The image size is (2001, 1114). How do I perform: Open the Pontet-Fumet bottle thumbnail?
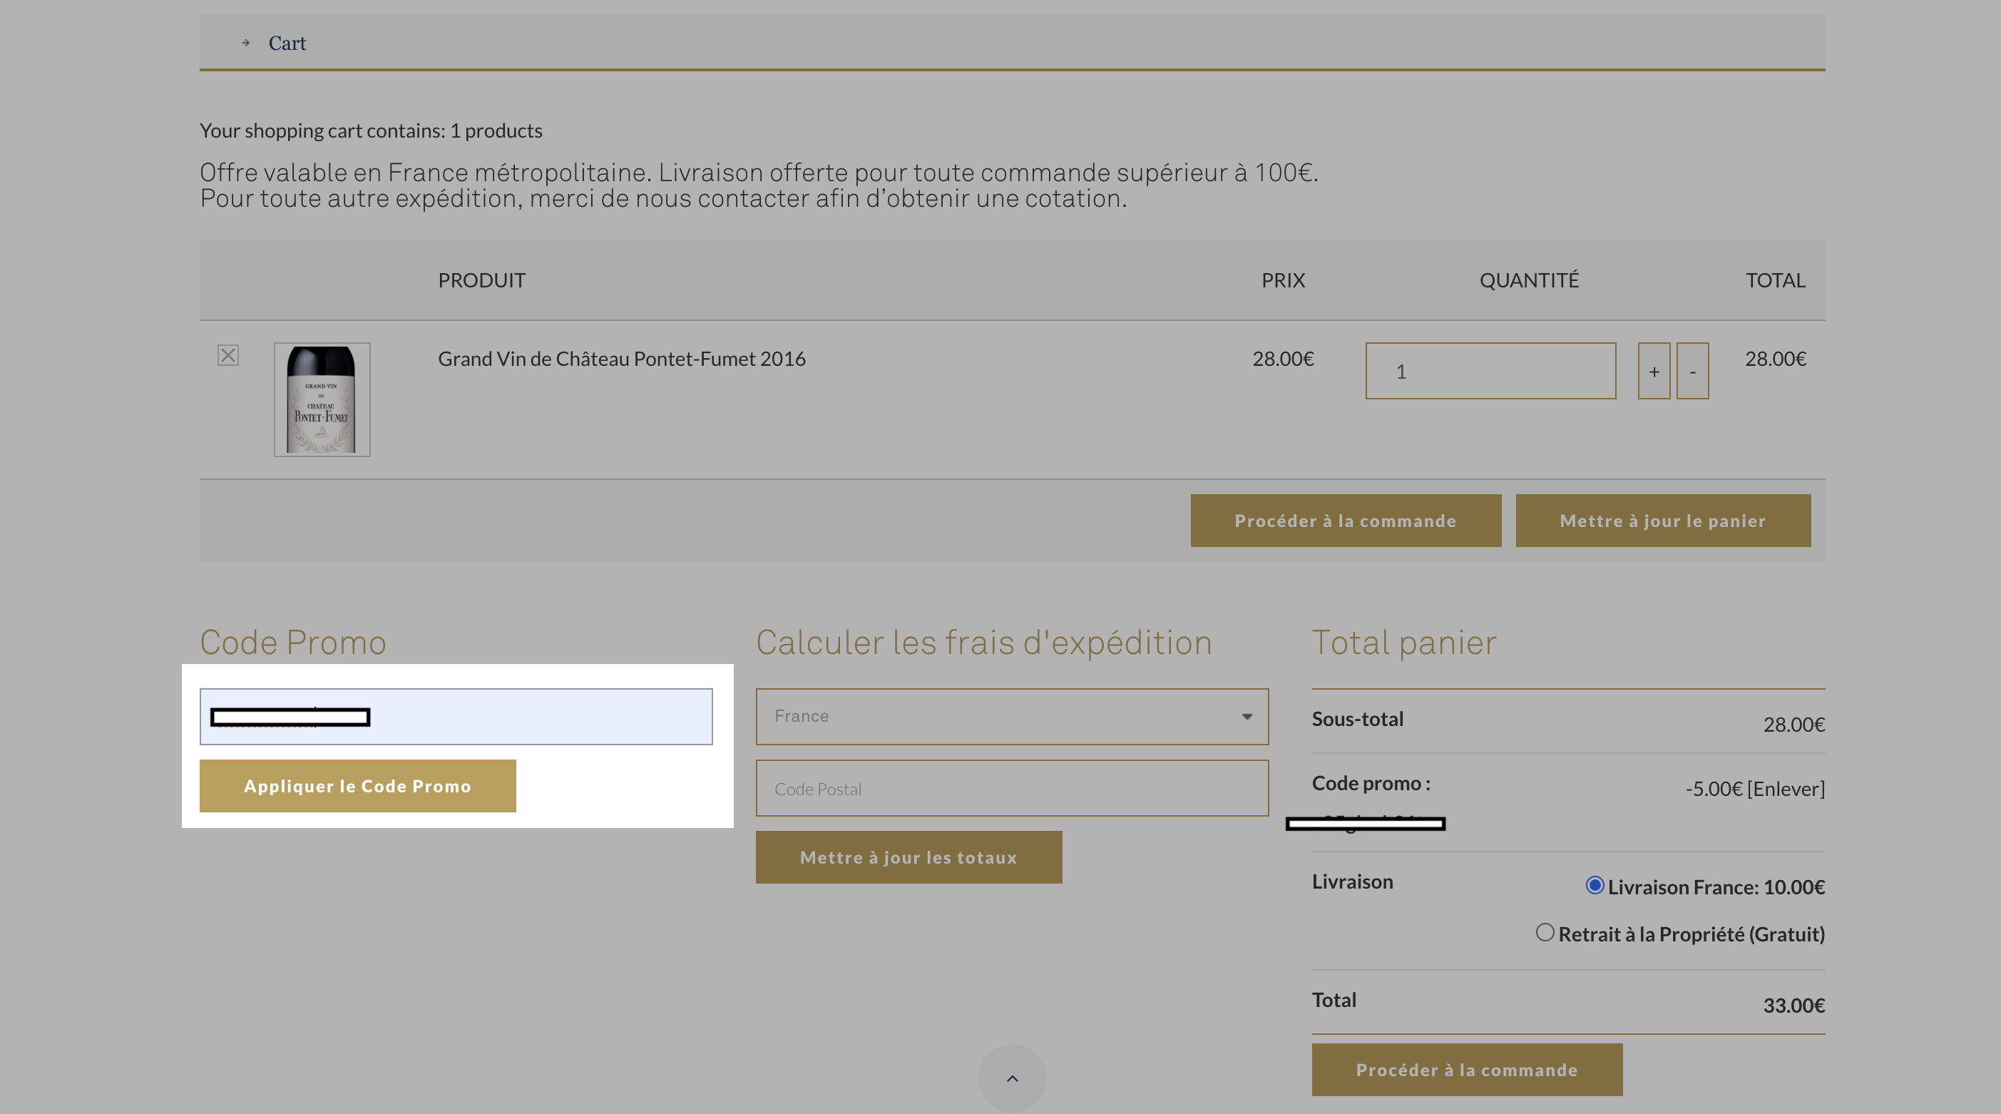pyautogui.click(x=322, y=399)
